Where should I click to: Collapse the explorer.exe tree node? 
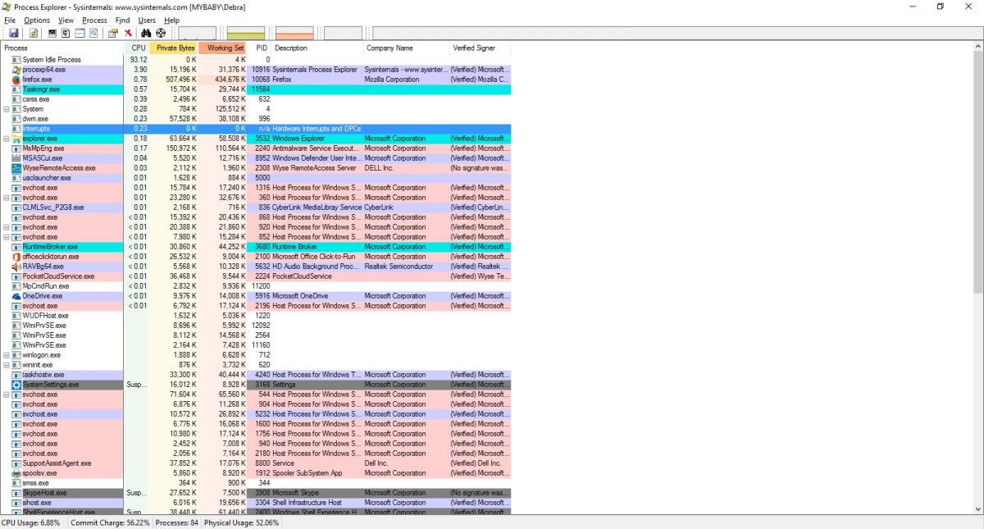7,139
